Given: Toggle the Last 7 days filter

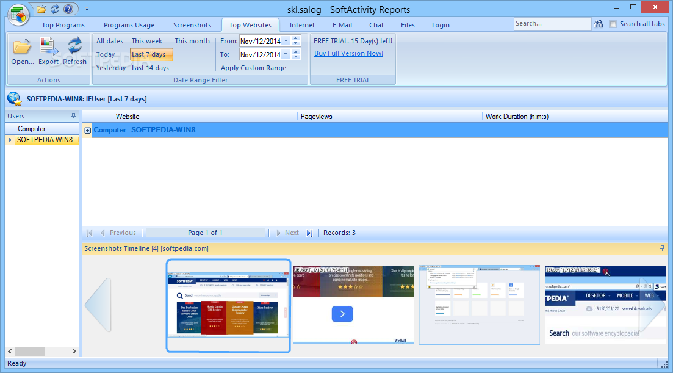Looking at the screenshot, I should pos(151,54).
